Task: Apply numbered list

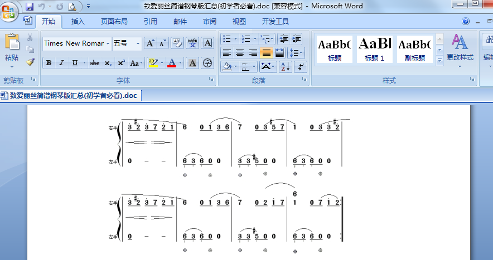Action: 246,39
